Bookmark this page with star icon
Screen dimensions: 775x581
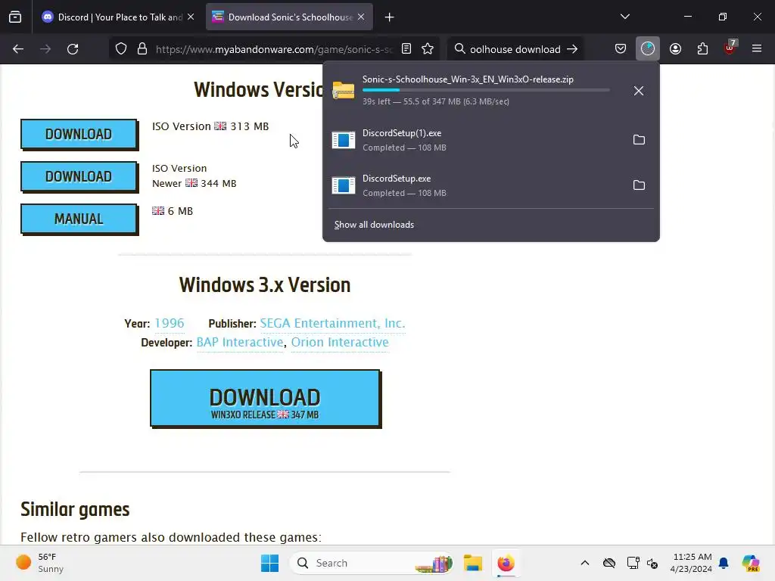point(428,48)
